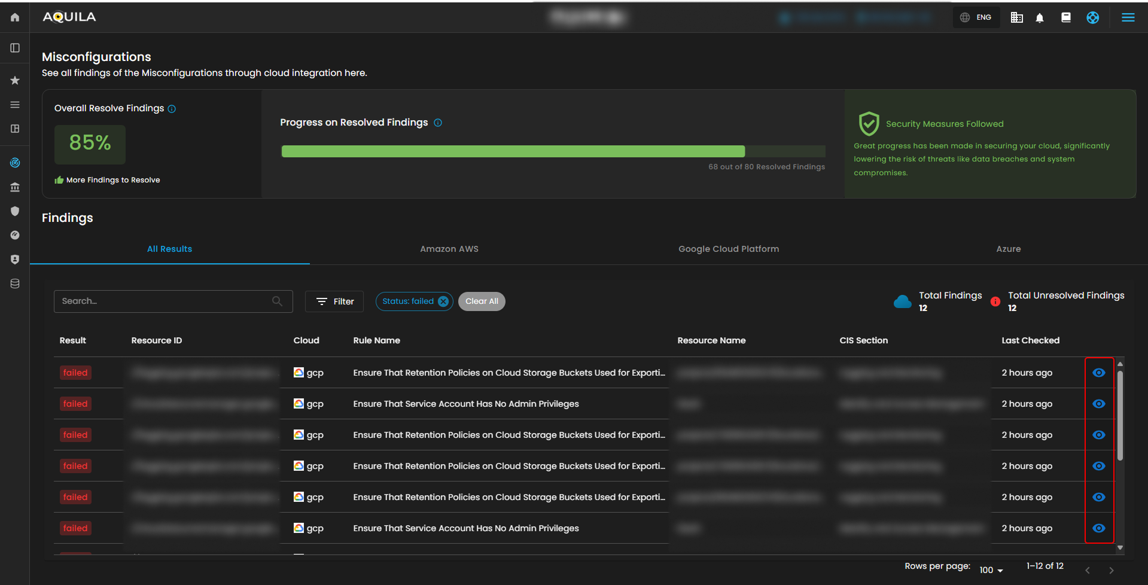This screenshot has width=1148, height=585.
Task: Switch to the Google Cloud Platform tab
Action: pos(728,249)
